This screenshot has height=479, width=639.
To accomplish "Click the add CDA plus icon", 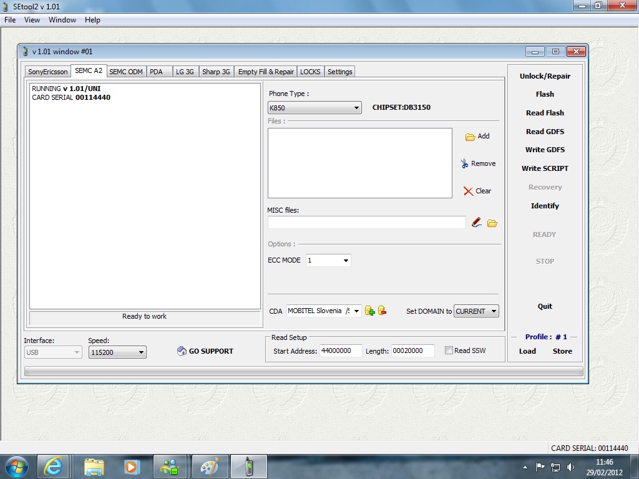I will (369, 311).
